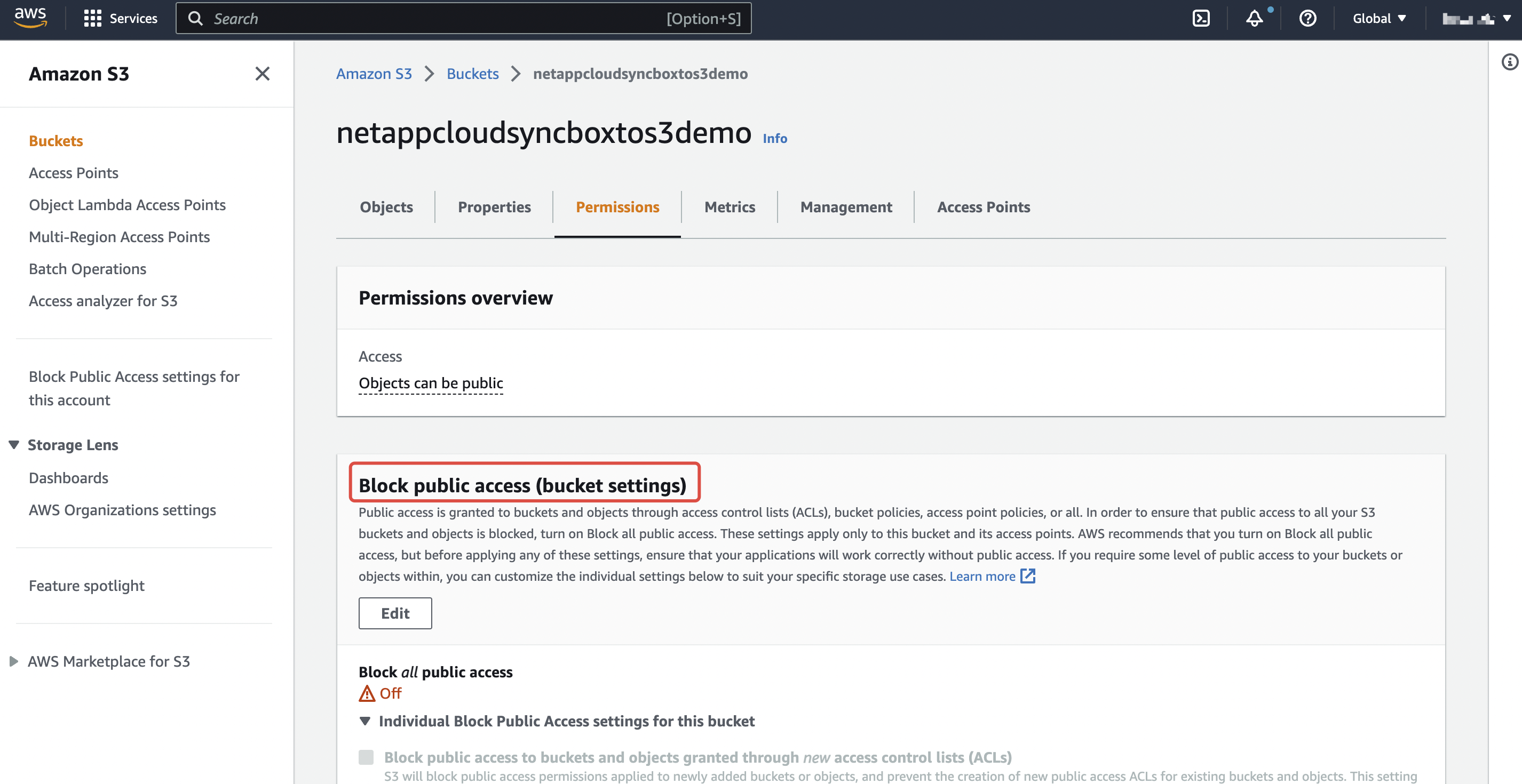Viewport: 1522px width, 784px height.
Task: Click the search magnifier icon
Action: (x=196, y=18)
